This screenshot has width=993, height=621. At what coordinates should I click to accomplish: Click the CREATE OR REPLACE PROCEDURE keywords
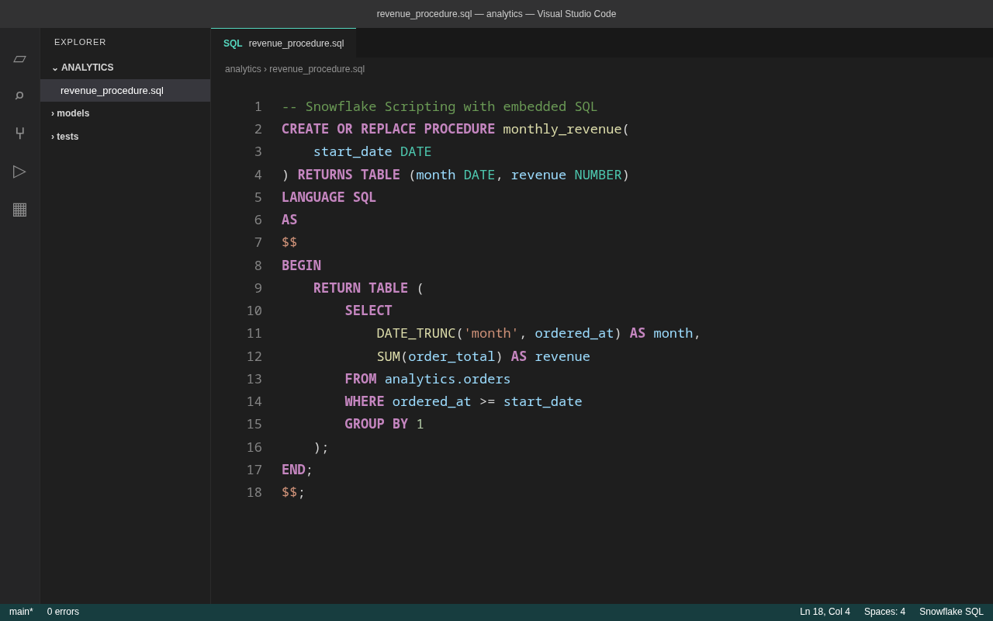click(x=388, y=129)
